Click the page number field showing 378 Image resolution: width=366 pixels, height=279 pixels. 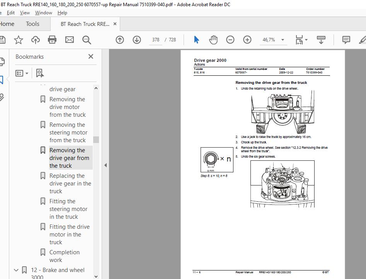(x=156, y=40)
